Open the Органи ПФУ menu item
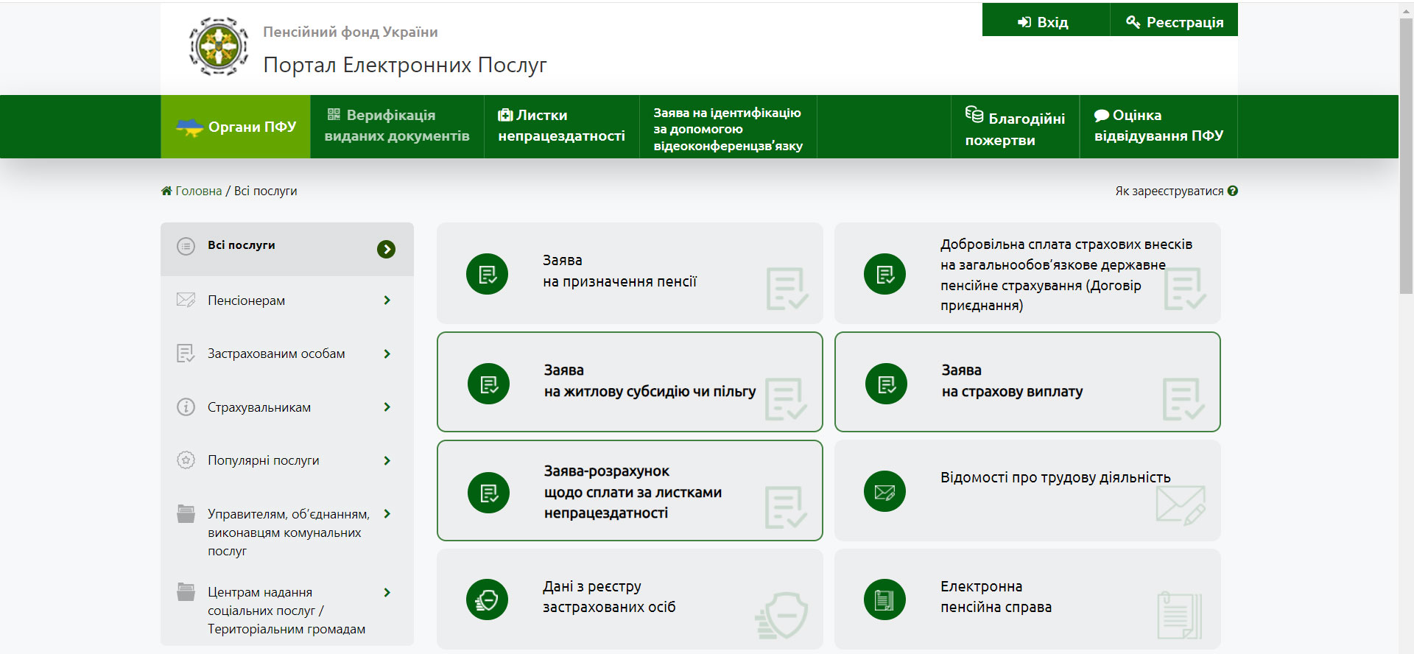 tap(236, 127)
